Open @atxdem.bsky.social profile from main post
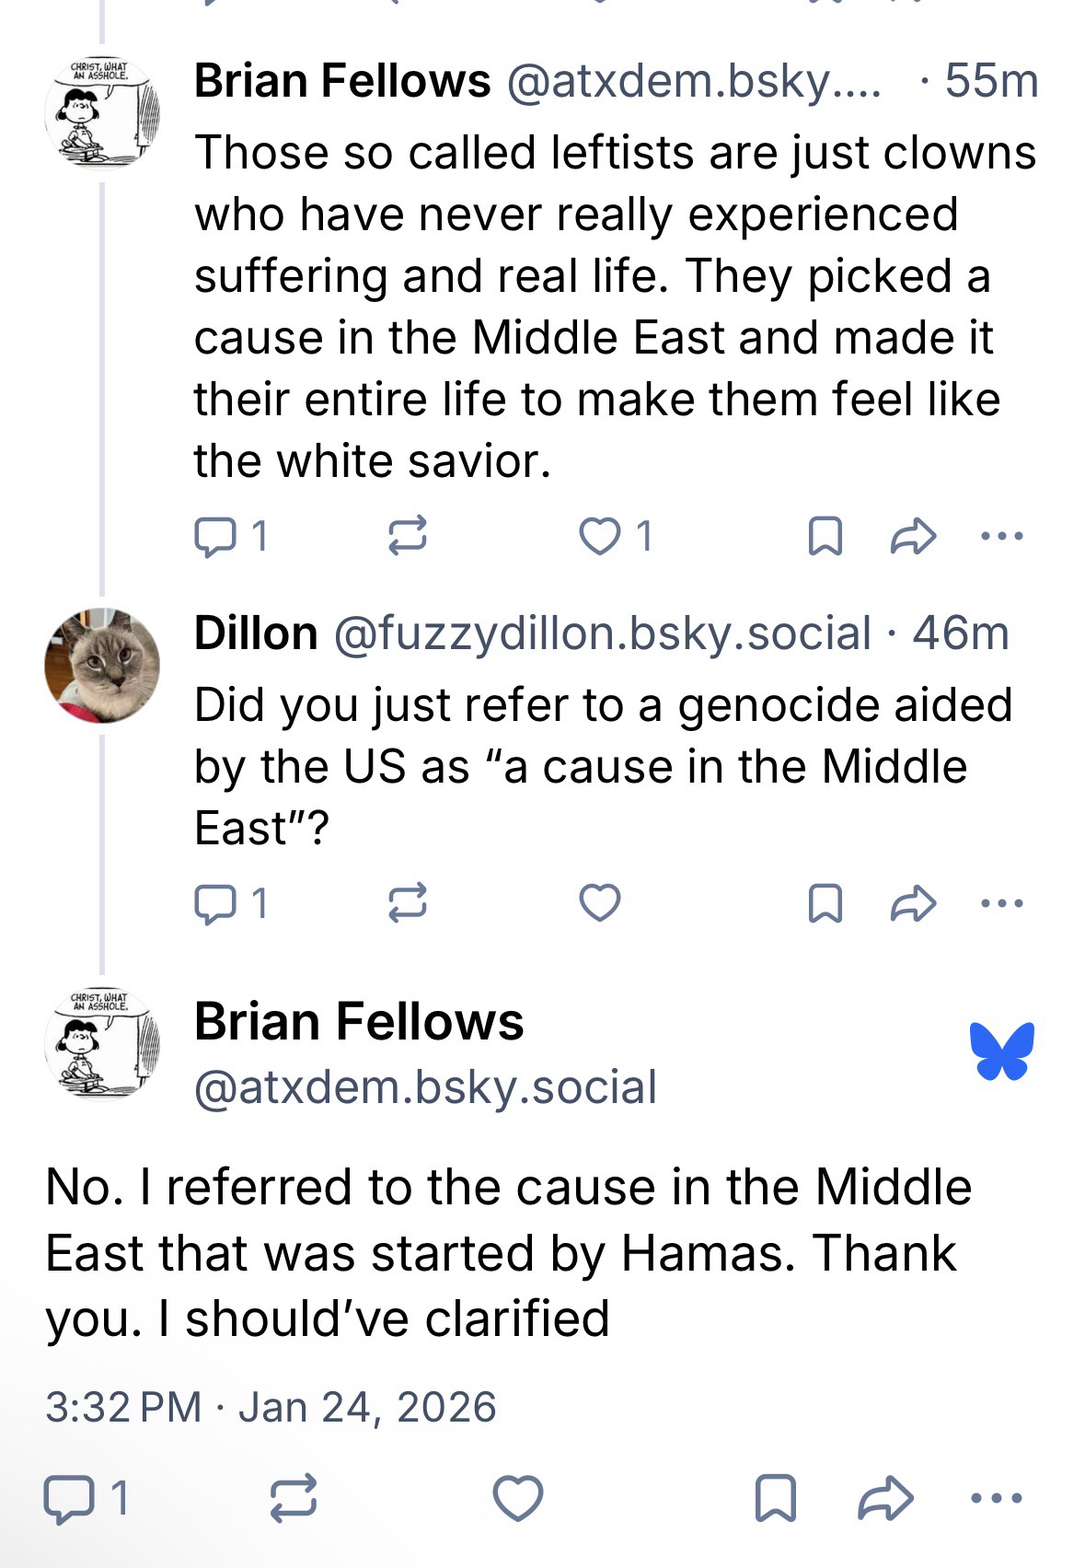Screen dimensions: 1085x1568 click(x=425, y=1087)
